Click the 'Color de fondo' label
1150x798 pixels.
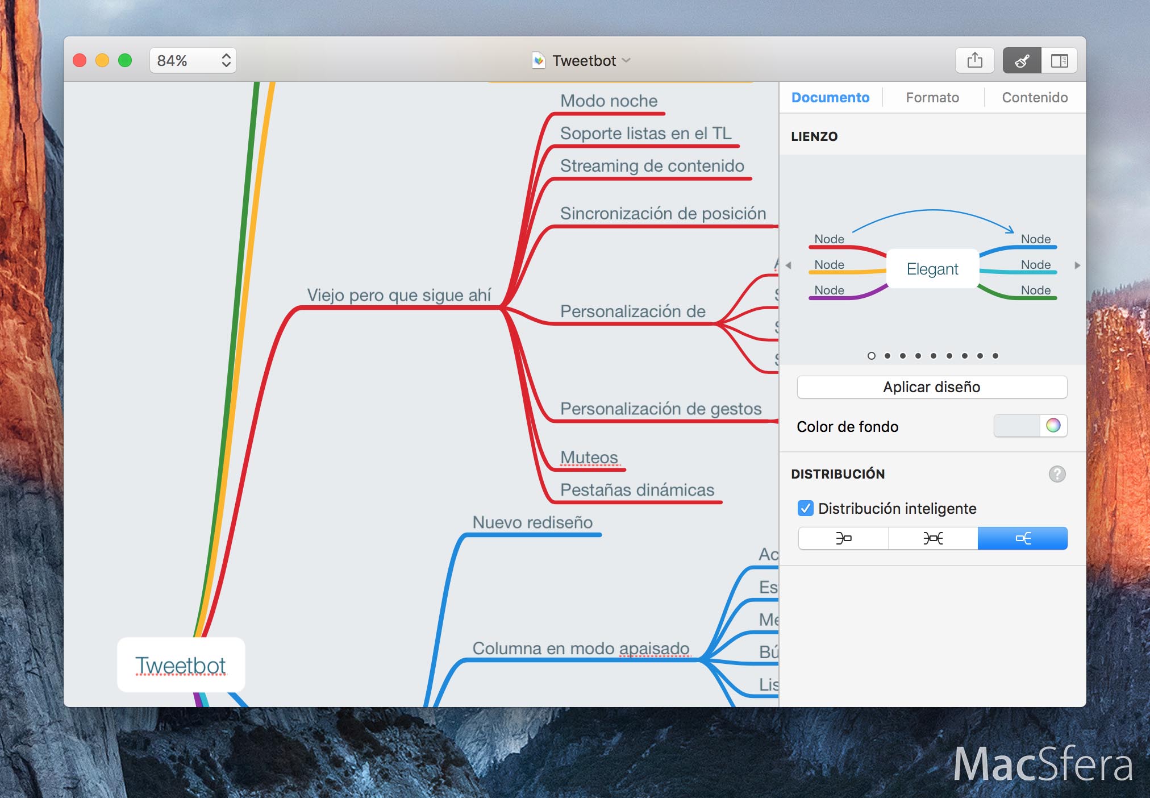847,427
